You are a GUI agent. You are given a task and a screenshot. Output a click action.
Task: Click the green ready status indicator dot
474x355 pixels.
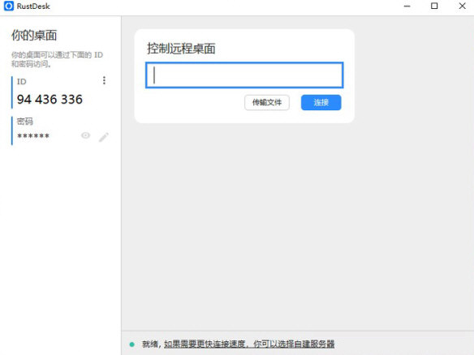click(x=131, y=344)
